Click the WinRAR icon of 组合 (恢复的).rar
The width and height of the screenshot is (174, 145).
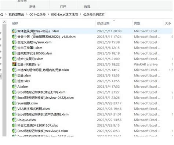tap(14, 64)
